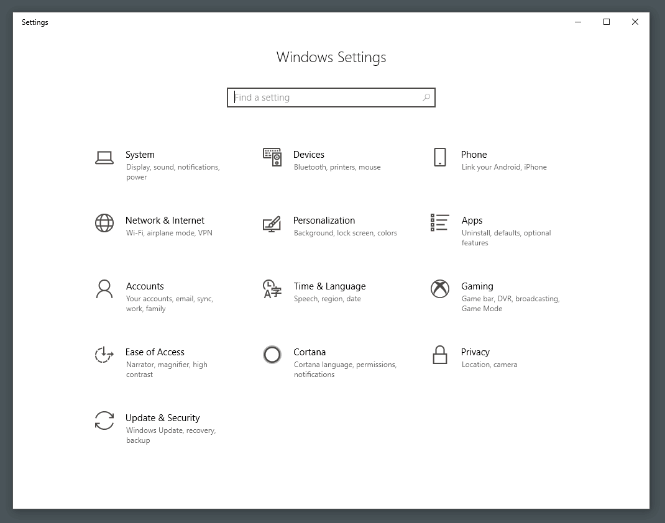Open the Devices keyboard-speaker icon
This screenshot has width=665, height=523.
click(272, 157)
